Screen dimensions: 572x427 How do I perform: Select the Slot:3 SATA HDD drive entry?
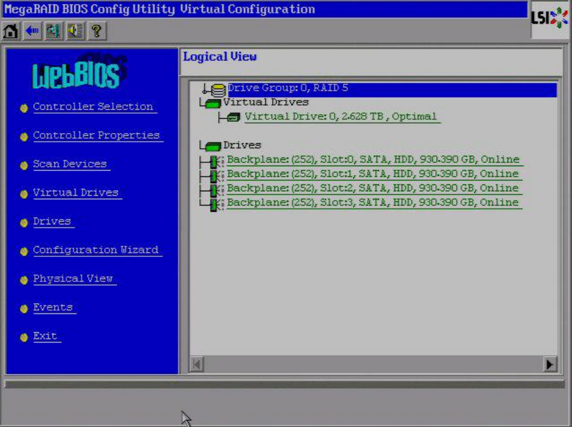tap(373, 203)
